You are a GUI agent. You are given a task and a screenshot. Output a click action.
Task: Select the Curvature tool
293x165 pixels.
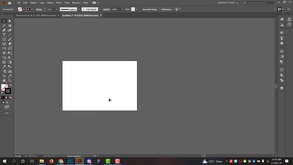tap(10, 30)
